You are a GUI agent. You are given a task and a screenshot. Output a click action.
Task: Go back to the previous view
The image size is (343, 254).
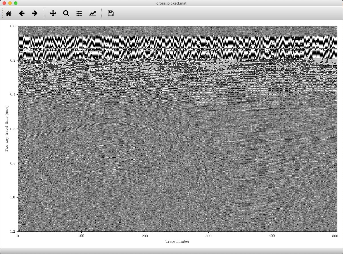[x=22, y=13]
